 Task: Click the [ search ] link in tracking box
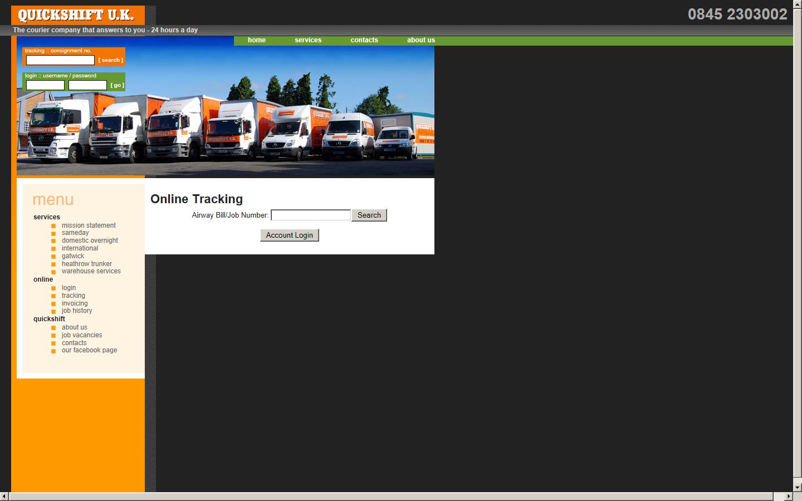[x=111, y=60]
